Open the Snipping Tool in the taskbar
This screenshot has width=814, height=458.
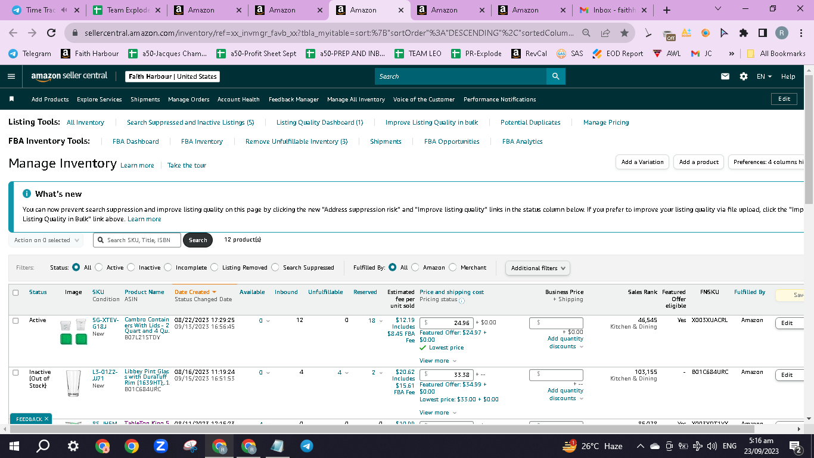click(190, 446)
